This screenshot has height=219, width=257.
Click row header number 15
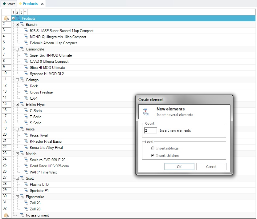click(6, 104)
